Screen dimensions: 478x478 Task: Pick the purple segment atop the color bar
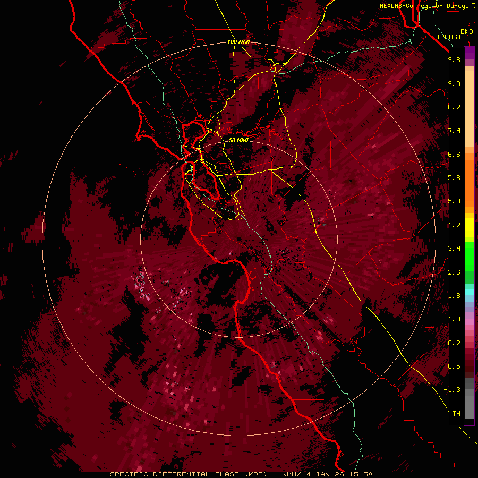(x=469, y=53)
